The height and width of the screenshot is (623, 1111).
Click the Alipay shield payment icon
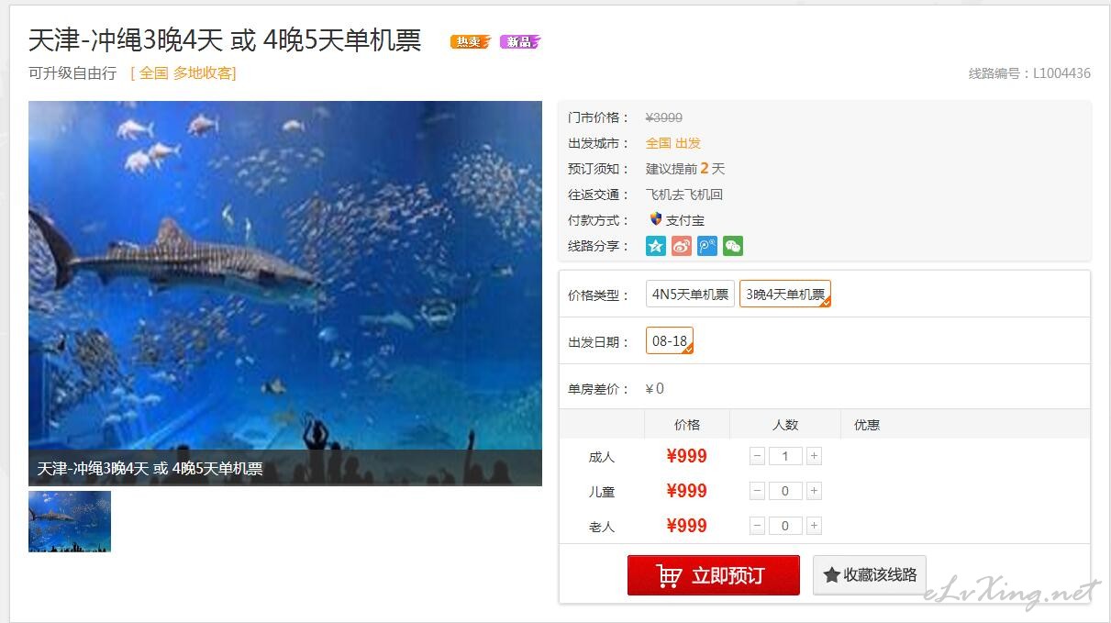pos(655,219)
